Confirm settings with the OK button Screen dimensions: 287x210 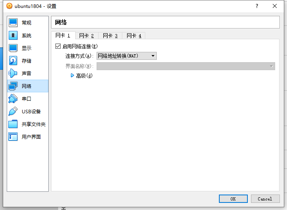point(233,199)
